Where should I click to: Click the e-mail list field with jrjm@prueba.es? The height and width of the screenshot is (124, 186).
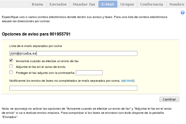coord(73,54)
